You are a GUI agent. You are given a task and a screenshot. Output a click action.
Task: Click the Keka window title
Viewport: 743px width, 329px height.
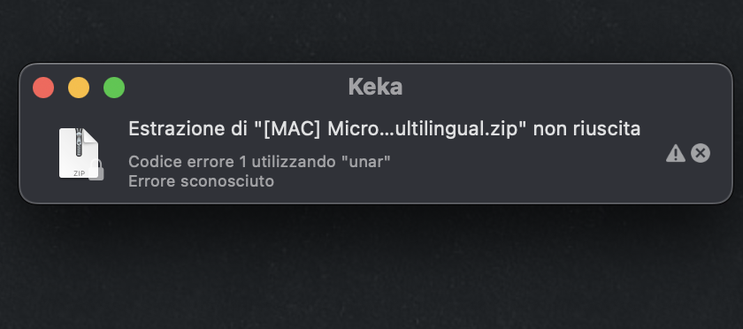[x=375, y=88]
